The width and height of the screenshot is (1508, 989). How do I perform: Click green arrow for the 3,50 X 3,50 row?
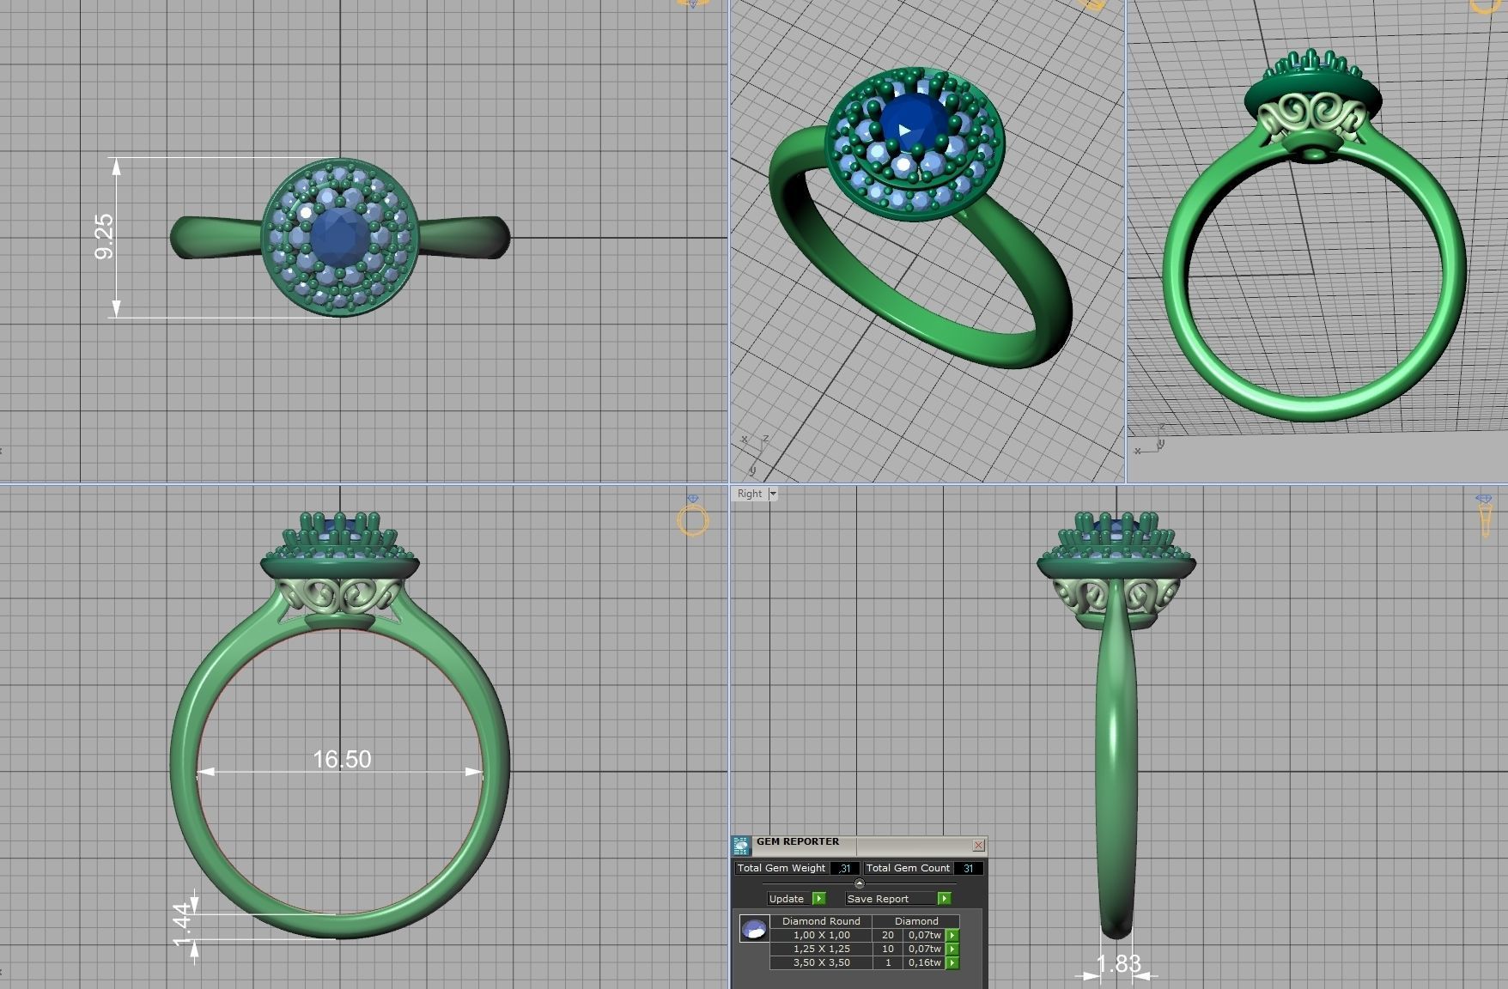952,963
